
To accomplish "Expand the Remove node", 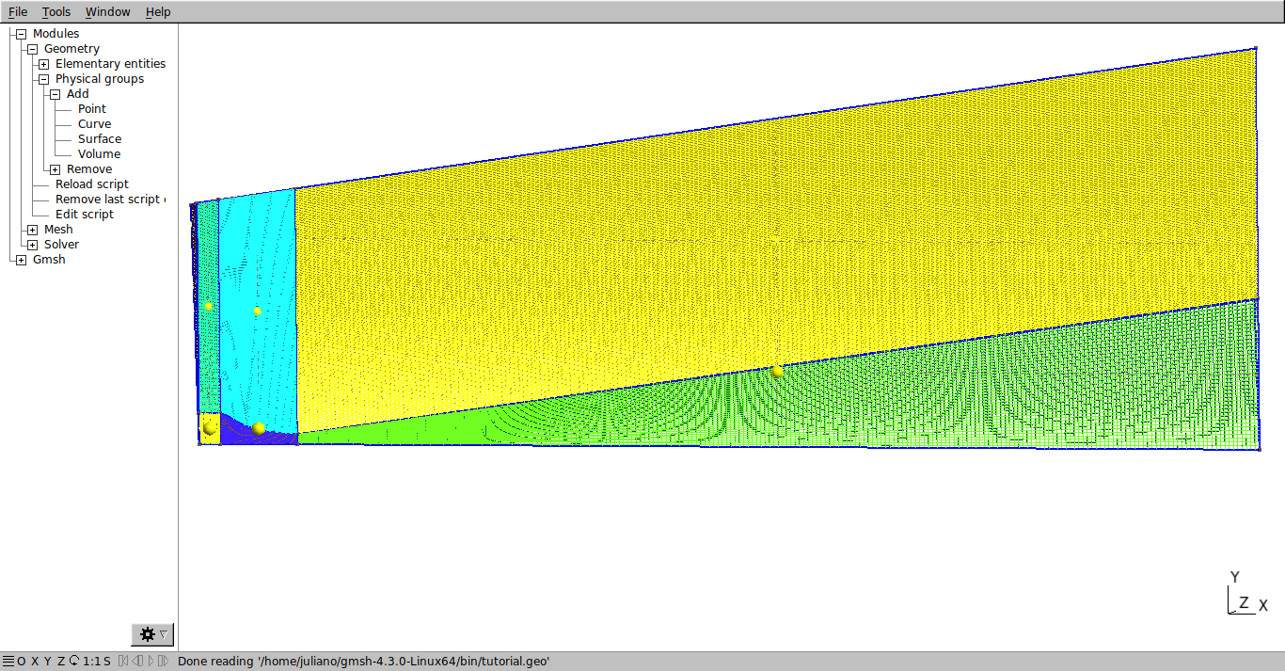I will pyautogui.click(x=55, y=169).
